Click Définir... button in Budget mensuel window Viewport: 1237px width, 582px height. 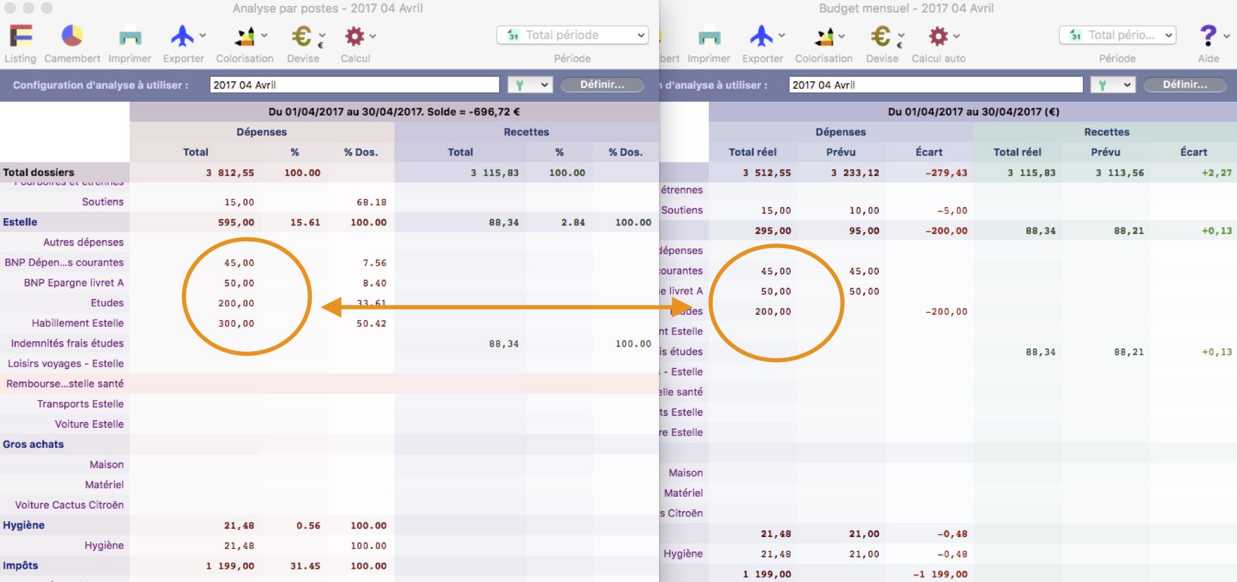pyautogui.click(x=1185, y=85)
